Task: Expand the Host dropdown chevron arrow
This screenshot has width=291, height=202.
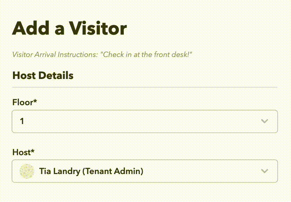Action: tap(264, 171)
